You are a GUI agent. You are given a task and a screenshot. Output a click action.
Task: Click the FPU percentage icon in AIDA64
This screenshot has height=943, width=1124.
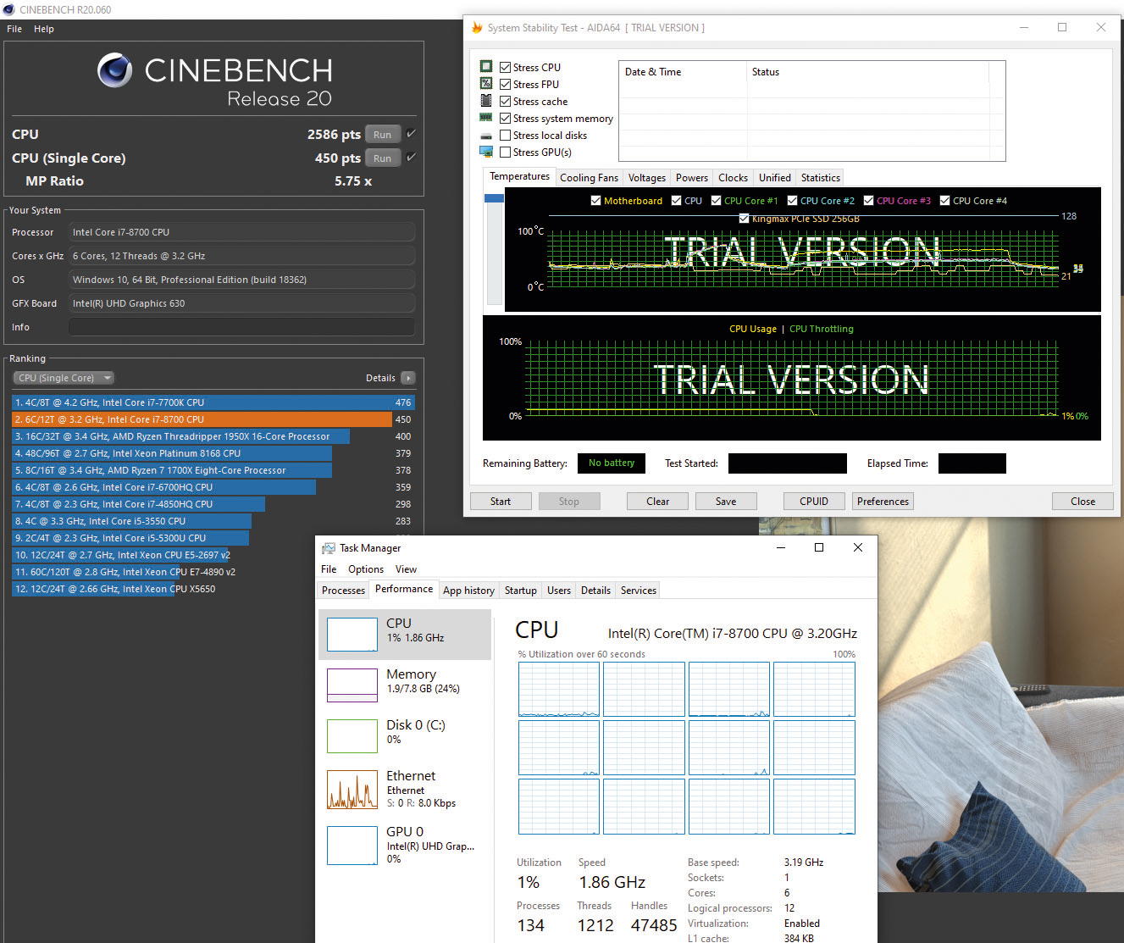(486, 83)
